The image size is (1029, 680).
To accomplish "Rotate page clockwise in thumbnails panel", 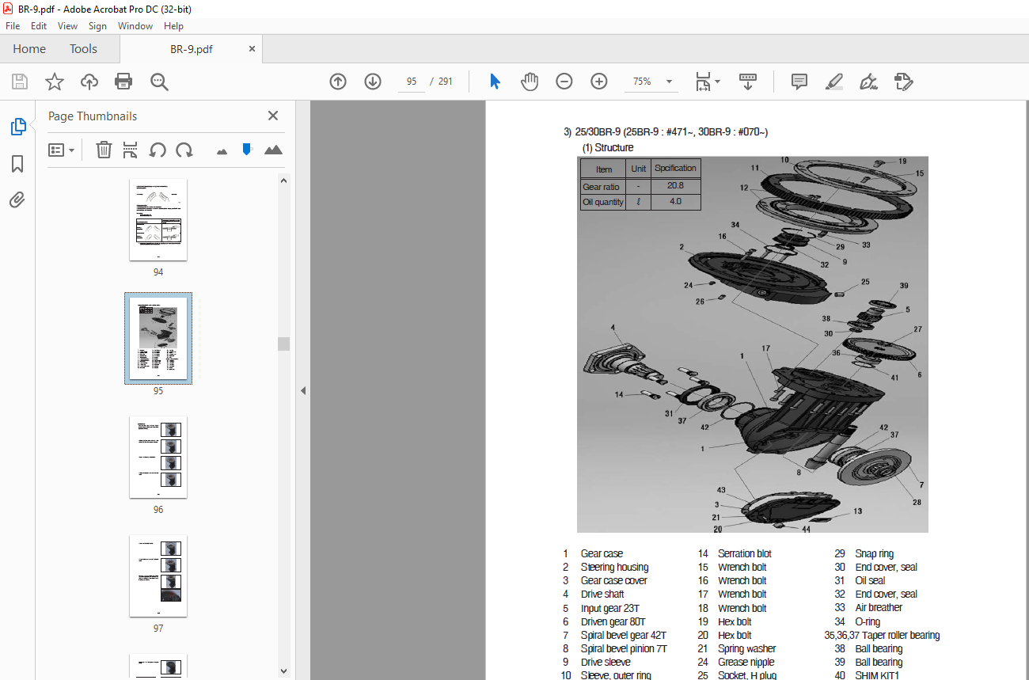I will click(184, 150).
